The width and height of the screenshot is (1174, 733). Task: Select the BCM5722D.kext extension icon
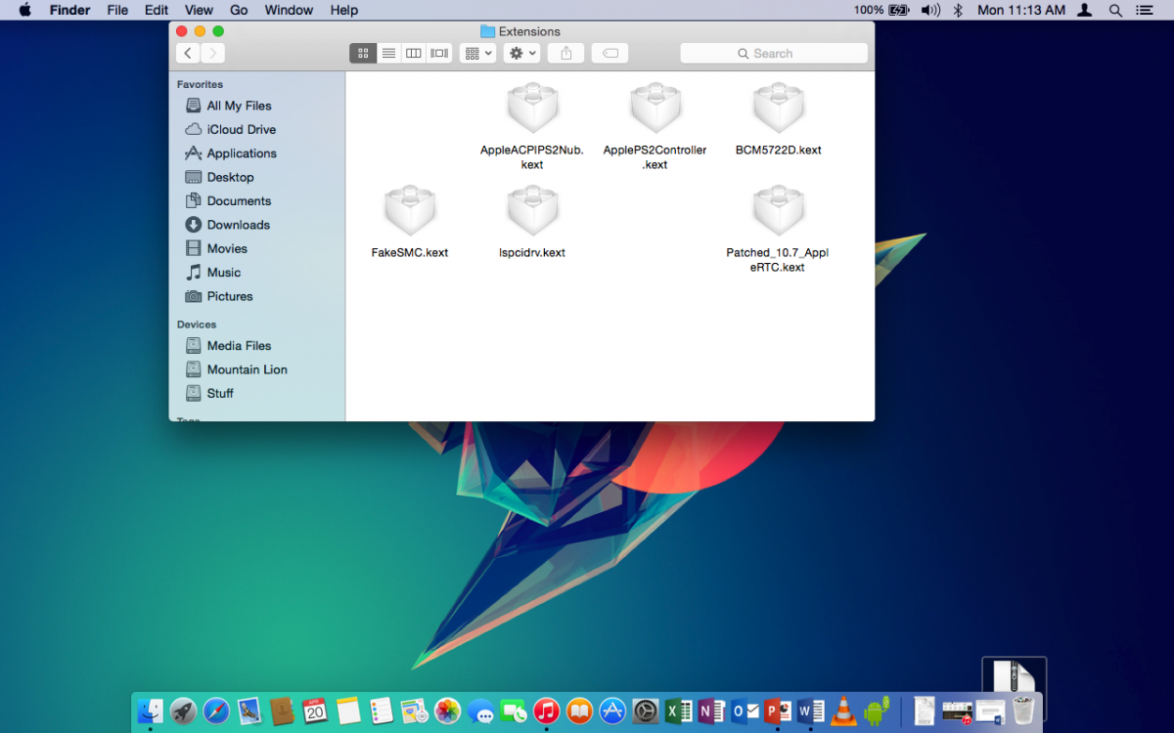[x=779, y=108]
